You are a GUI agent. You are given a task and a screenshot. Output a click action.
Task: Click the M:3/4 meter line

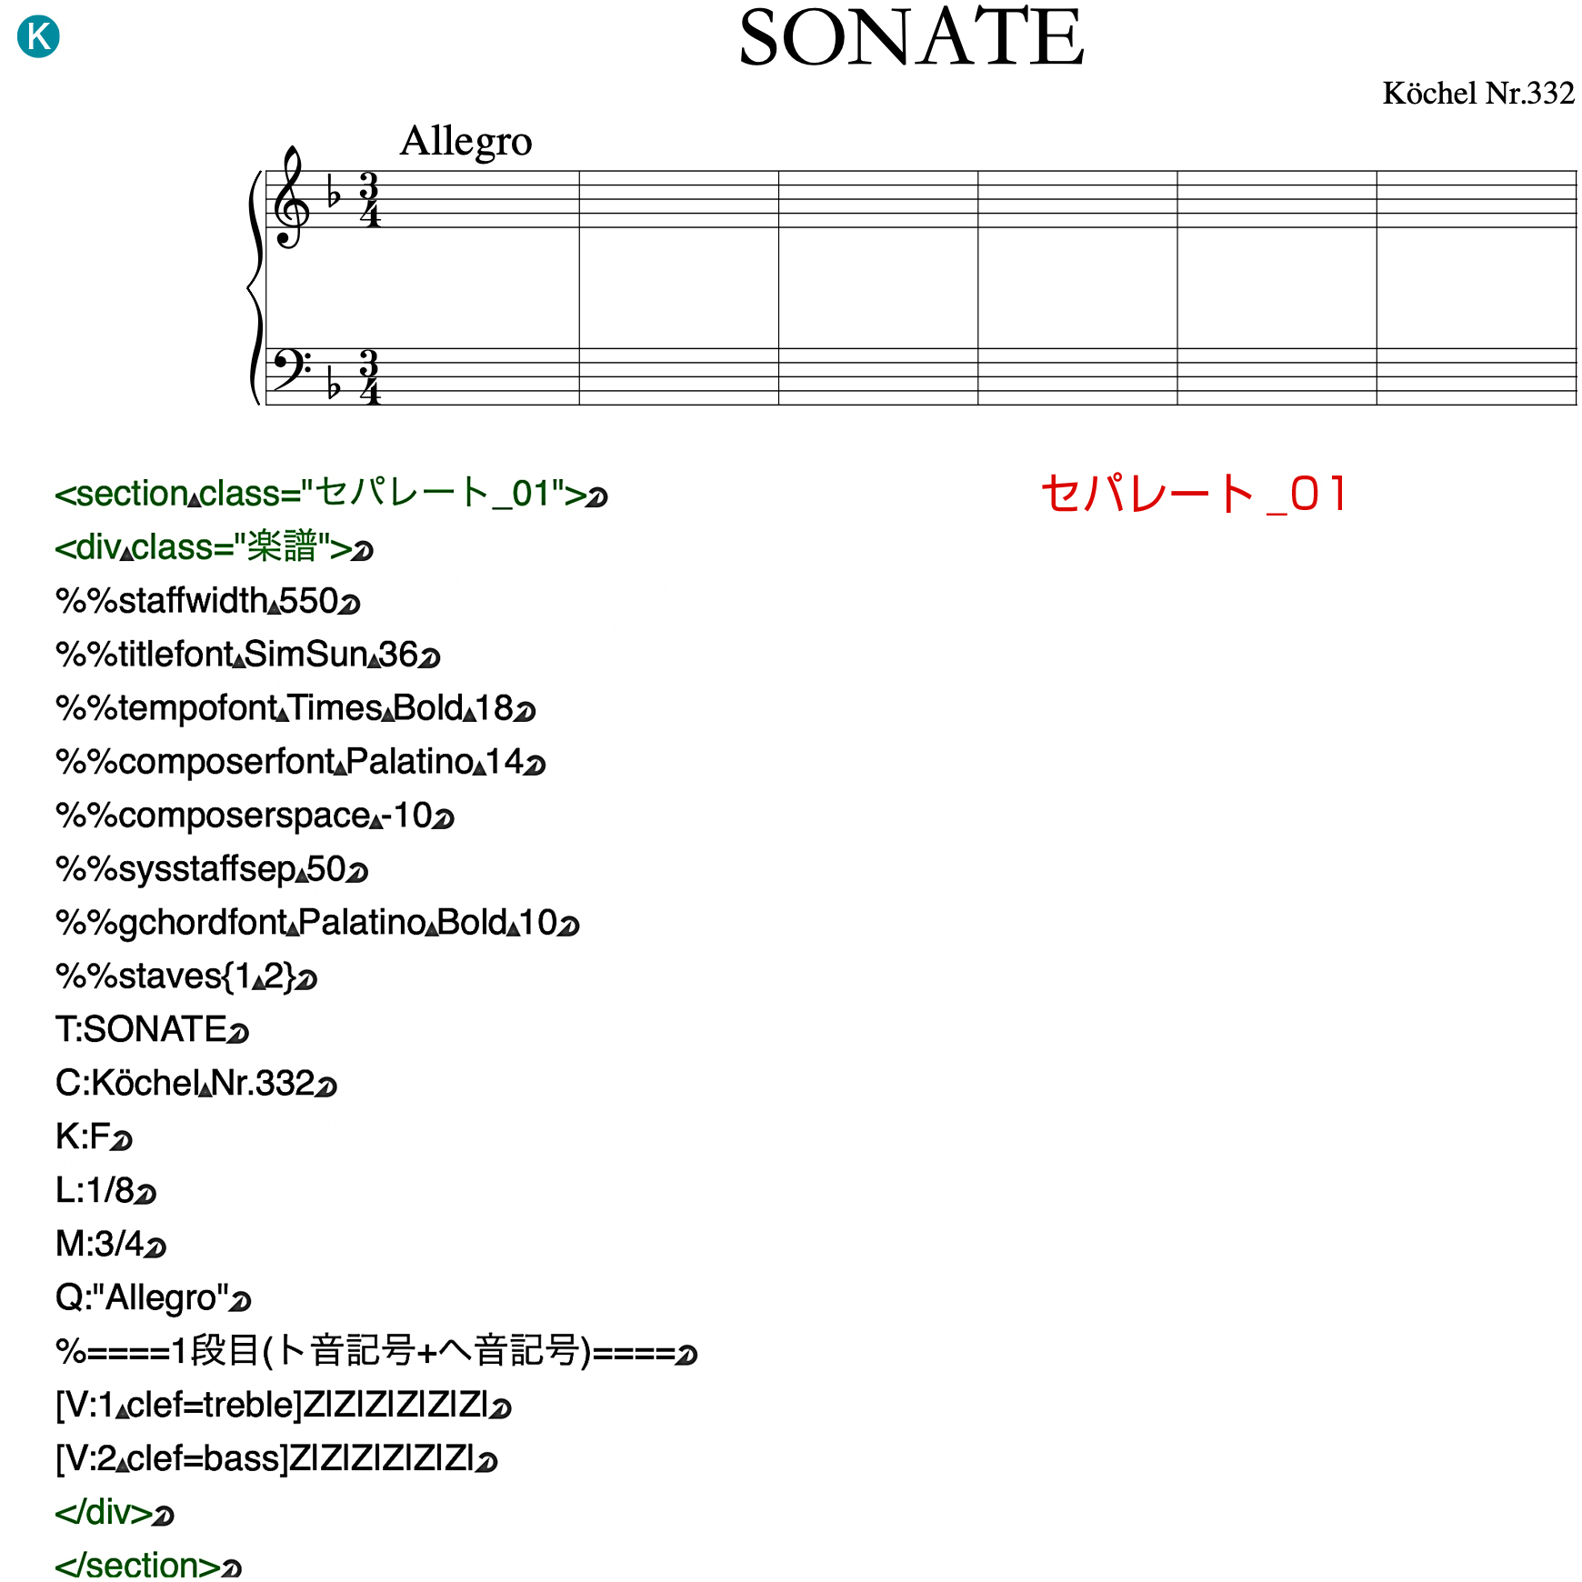pos(110,1245)
